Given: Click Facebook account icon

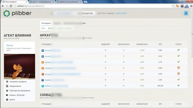Looking at the screenshot, I should [x=43, y=80].
